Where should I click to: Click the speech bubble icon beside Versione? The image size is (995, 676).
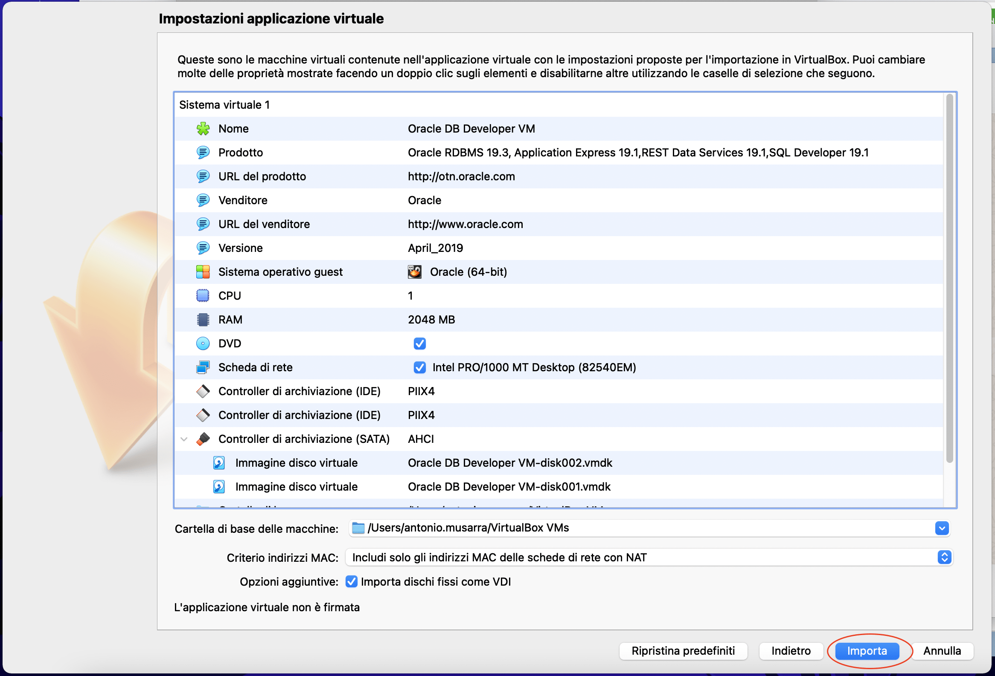coord(203,248)
